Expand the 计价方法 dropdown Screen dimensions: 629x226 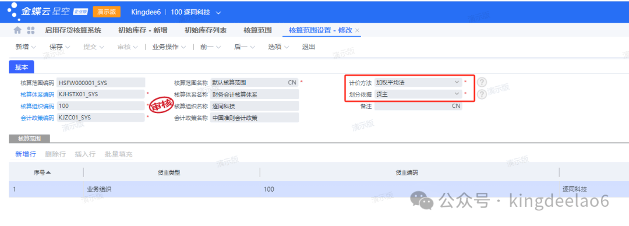coord(457,82)
